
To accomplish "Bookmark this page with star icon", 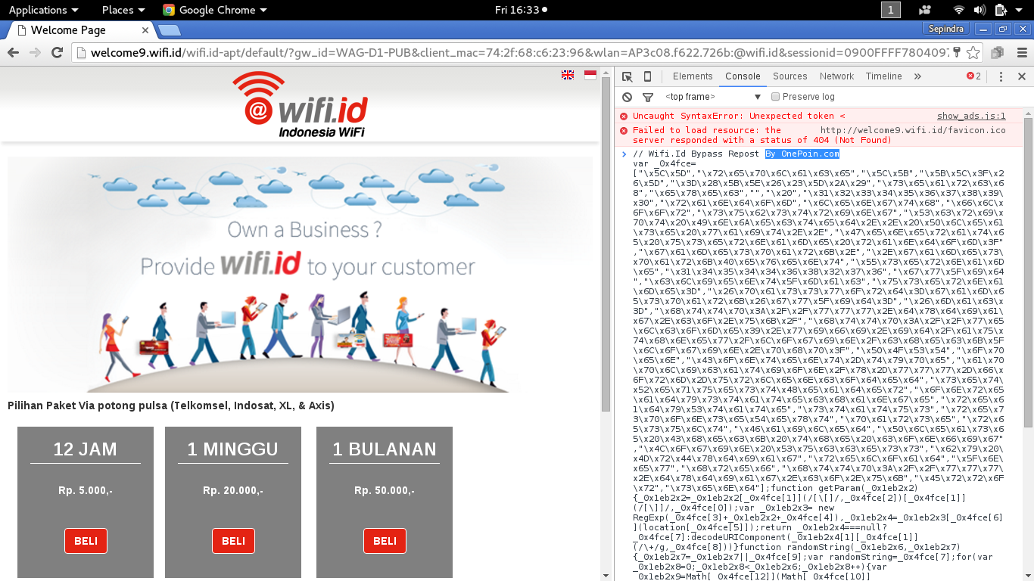I will click(973, 52).
